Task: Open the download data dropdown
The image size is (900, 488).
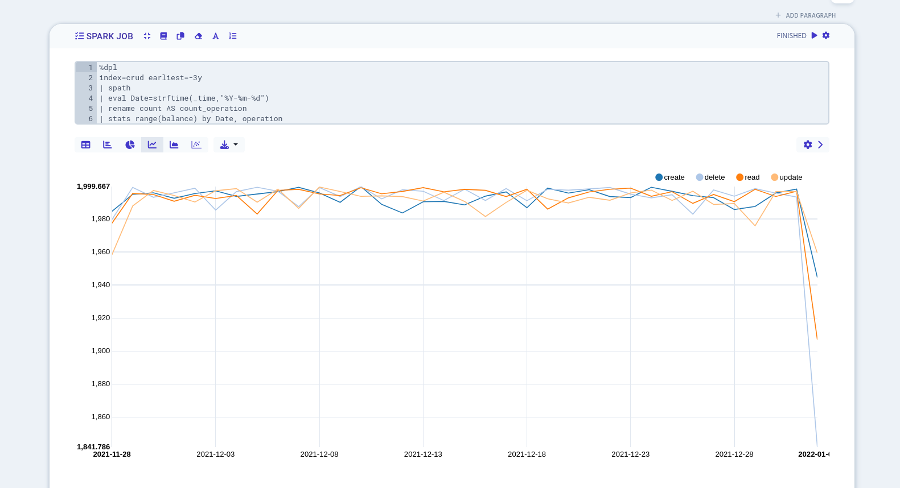Action: pyautogui.click(x=229, y=144)
